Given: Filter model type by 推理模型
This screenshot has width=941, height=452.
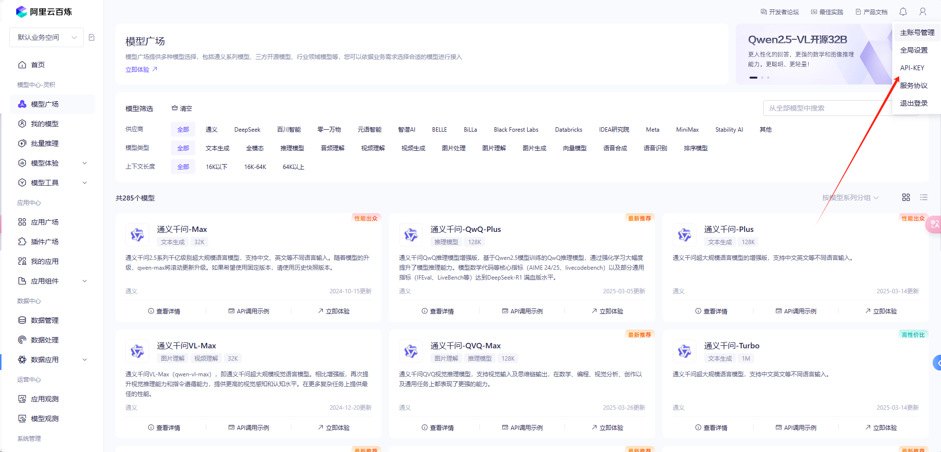Looking at the screenshot, I should click(x=292, y=148).
